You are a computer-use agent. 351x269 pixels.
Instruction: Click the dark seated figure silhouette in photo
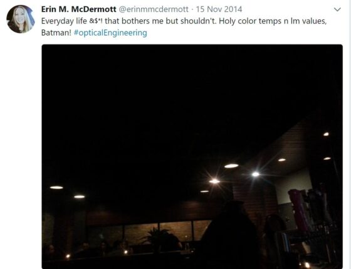[229, 236]
